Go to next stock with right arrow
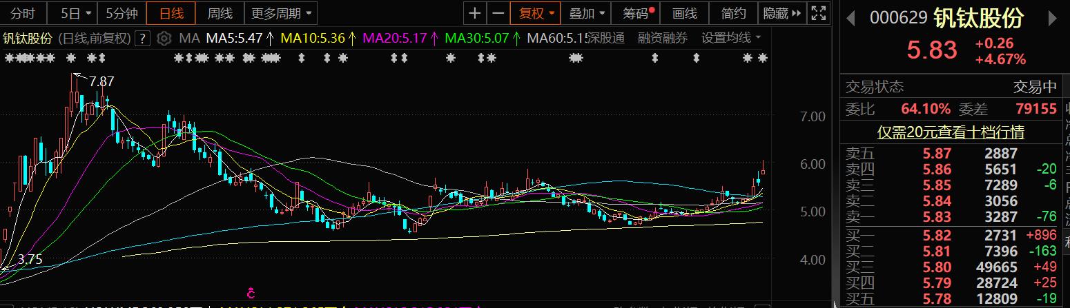The height and width of the screenshot is (308, 1070). point(1051,17)
